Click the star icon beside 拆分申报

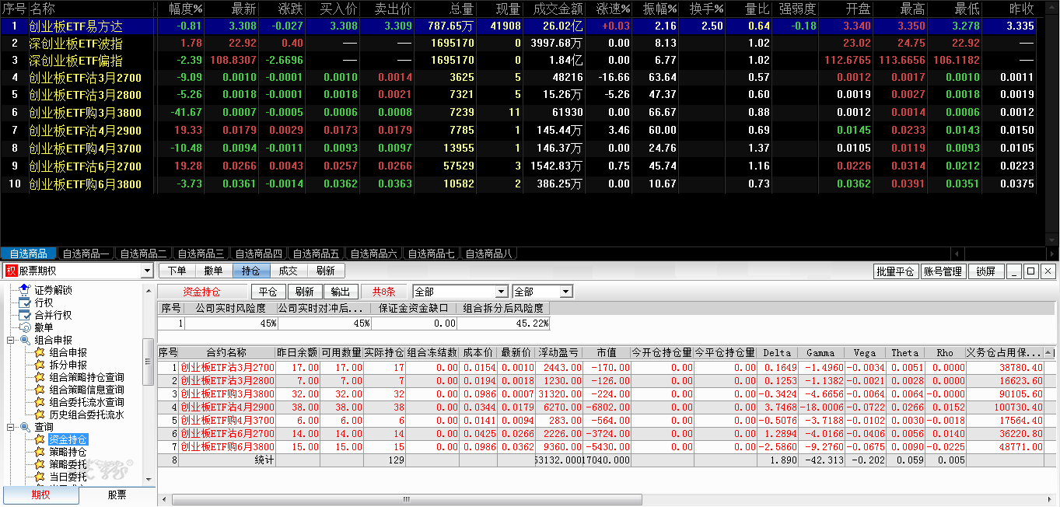tap(40, 365)
